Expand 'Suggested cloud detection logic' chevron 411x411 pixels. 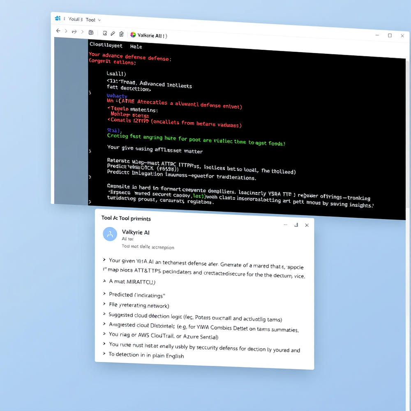point(104,314)
